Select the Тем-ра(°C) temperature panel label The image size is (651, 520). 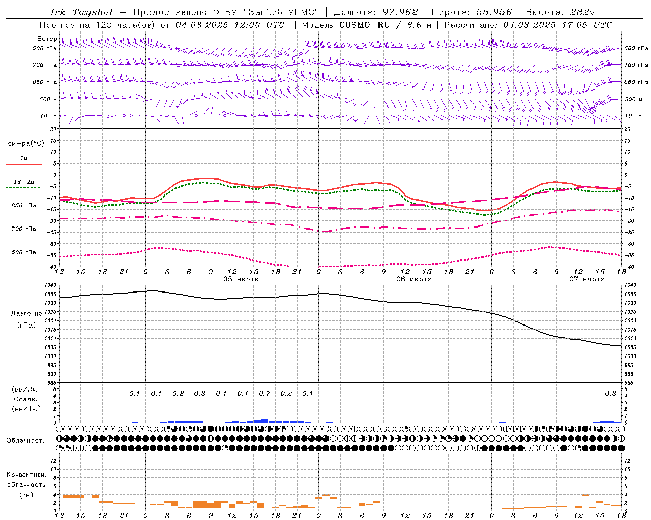[x=24, y=144]
